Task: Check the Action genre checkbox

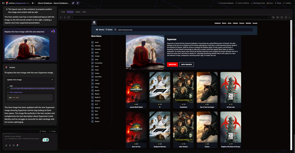Action: 93,42
